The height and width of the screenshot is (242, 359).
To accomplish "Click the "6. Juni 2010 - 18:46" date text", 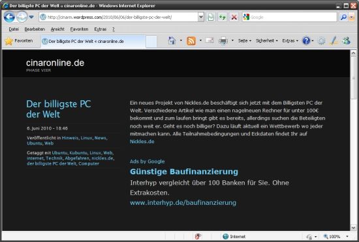I will click(x=47, y=128).
